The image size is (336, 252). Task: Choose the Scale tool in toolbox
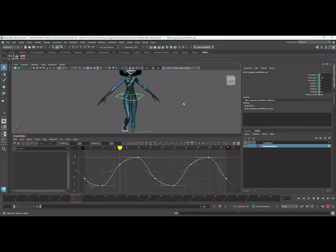[4, 100]
